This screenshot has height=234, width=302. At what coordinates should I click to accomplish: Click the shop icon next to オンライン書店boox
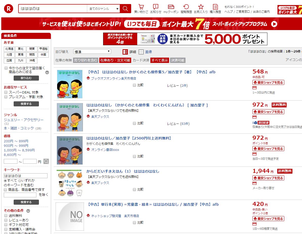click(x=88, y=149)
